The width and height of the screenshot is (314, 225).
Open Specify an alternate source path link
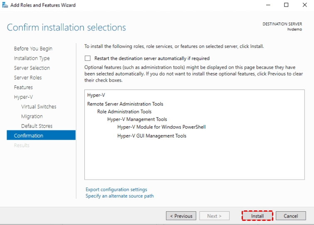[119, 196]
